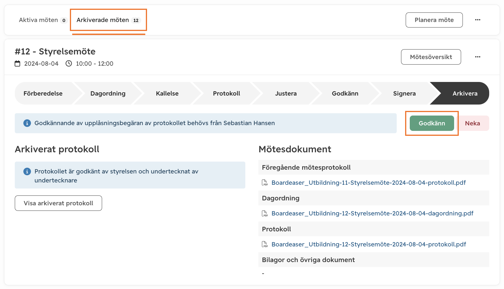Go to the Signera step
The height and width of the screenshot is (289, 504).
pyautogui.click(x=405, y=94)
